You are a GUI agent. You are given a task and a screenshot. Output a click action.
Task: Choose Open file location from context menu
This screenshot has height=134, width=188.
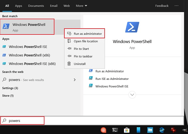pyautogui.click(x=86, y=42)
